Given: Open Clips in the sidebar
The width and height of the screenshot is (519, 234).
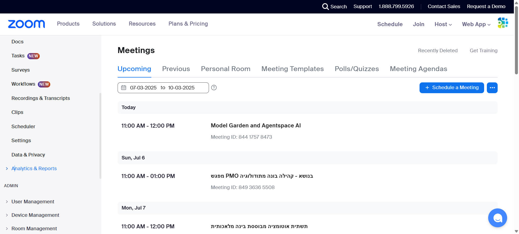Looking at the screenshot, I should tap(17, 112).
